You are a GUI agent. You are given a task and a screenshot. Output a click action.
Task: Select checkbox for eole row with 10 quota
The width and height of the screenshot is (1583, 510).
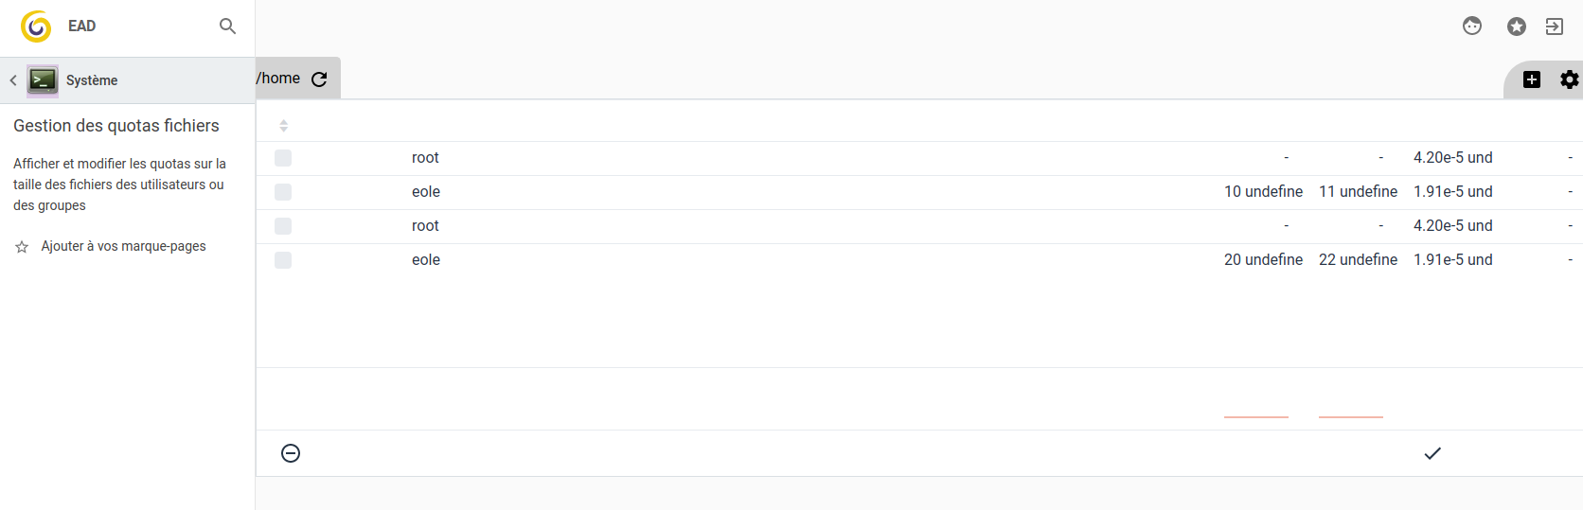(283, 192)
